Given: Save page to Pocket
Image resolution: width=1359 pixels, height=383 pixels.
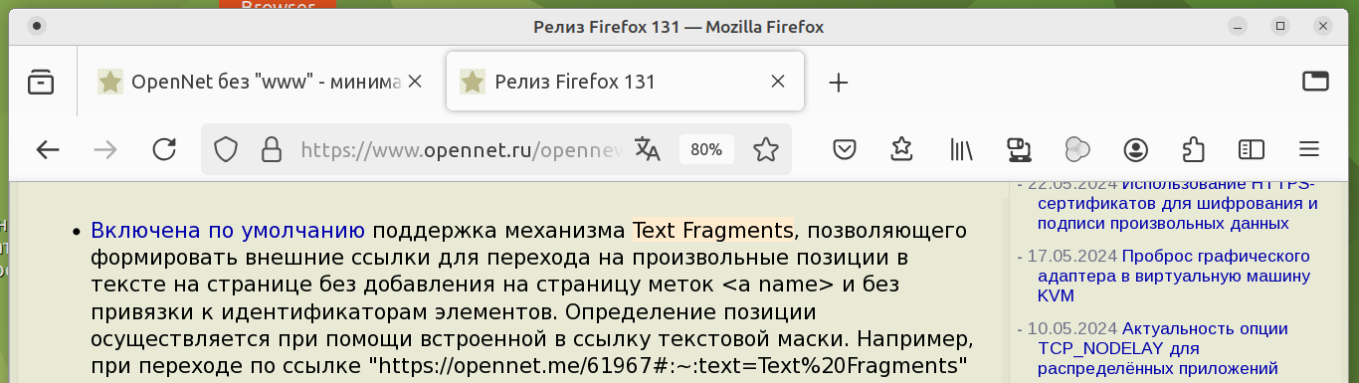Looking at the screenshot, I should coord(845,150).
